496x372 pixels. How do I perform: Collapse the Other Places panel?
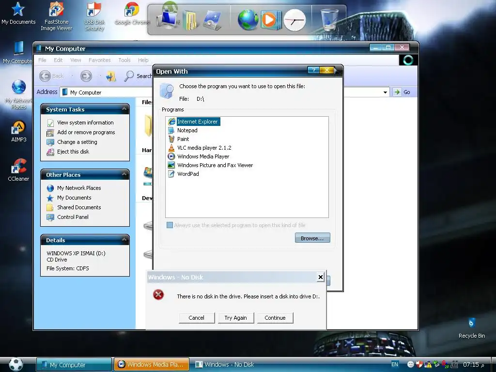point(124,174)
